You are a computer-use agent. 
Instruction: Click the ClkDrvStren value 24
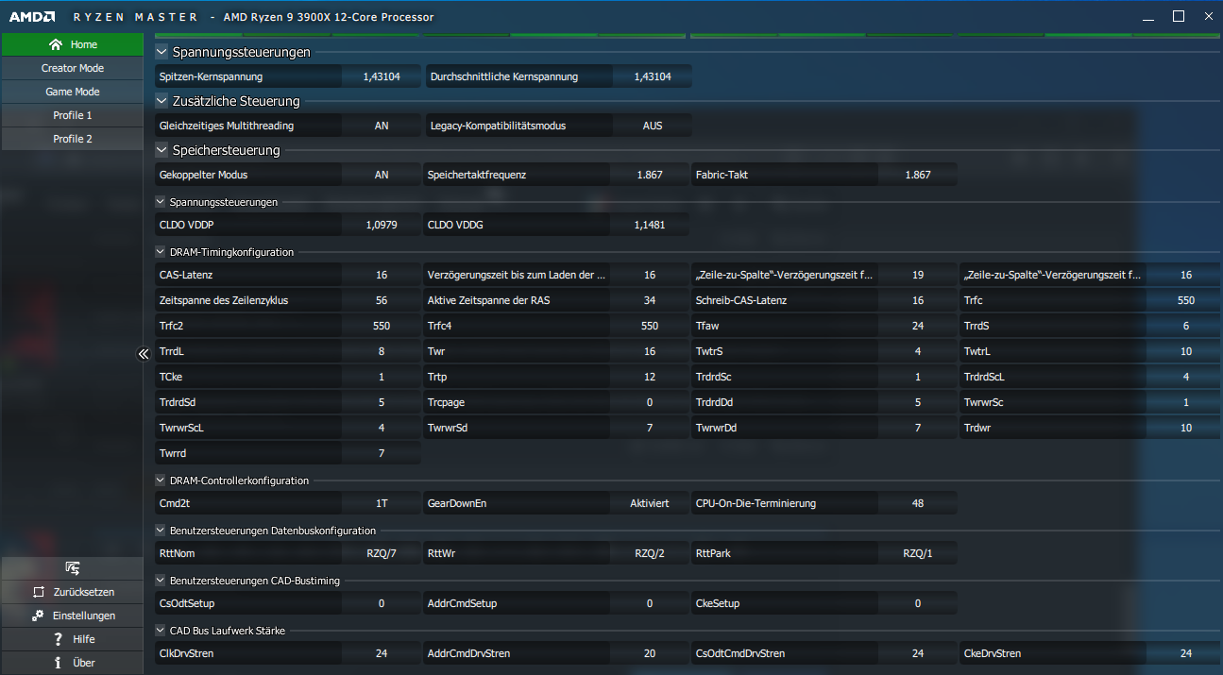pos(382,653)
